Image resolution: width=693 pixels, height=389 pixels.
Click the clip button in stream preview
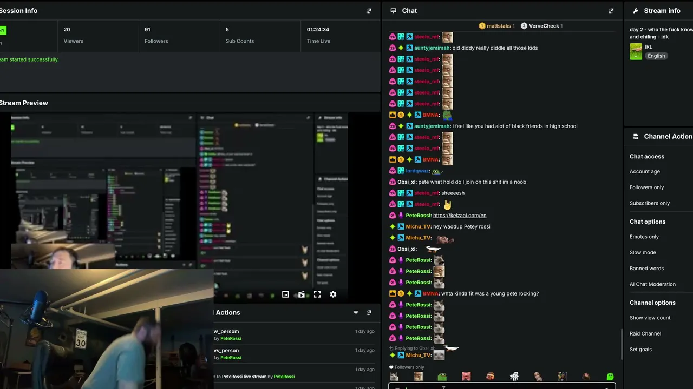click(302, 294)
